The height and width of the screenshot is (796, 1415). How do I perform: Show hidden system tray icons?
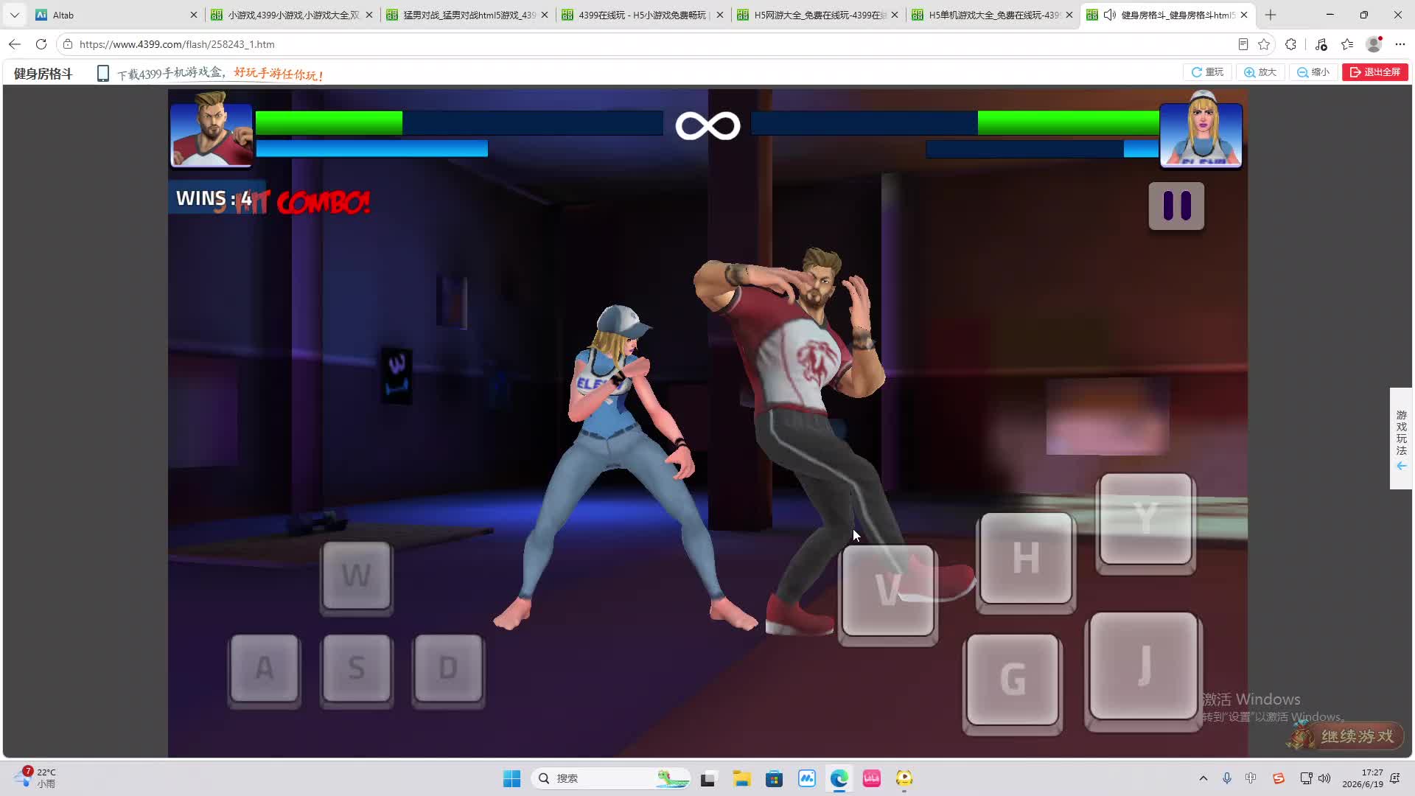coord(1203,778)
